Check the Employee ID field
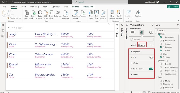This screenshot has width=180, height=93. click(x=161, y=41)
